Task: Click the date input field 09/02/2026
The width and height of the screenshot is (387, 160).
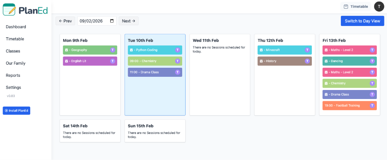Action: tap(93, 21)
